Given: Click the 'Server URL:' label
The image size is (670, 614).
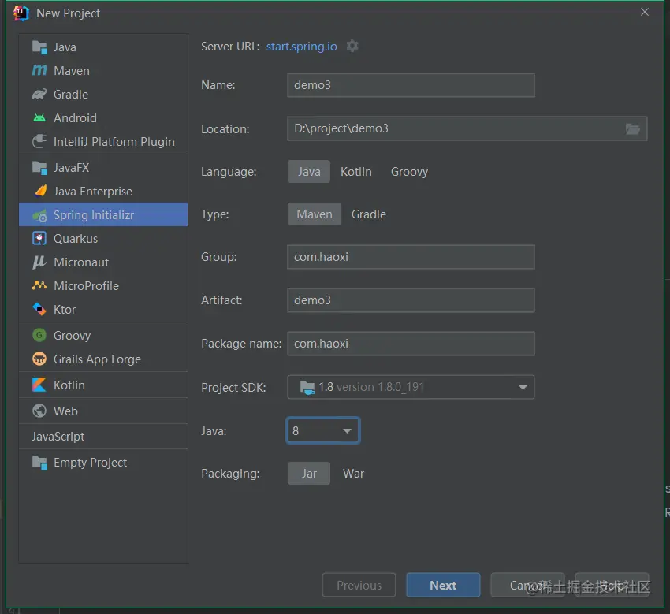Looking at the screenshot, I should pyautogui.click(x=230, y=47).
